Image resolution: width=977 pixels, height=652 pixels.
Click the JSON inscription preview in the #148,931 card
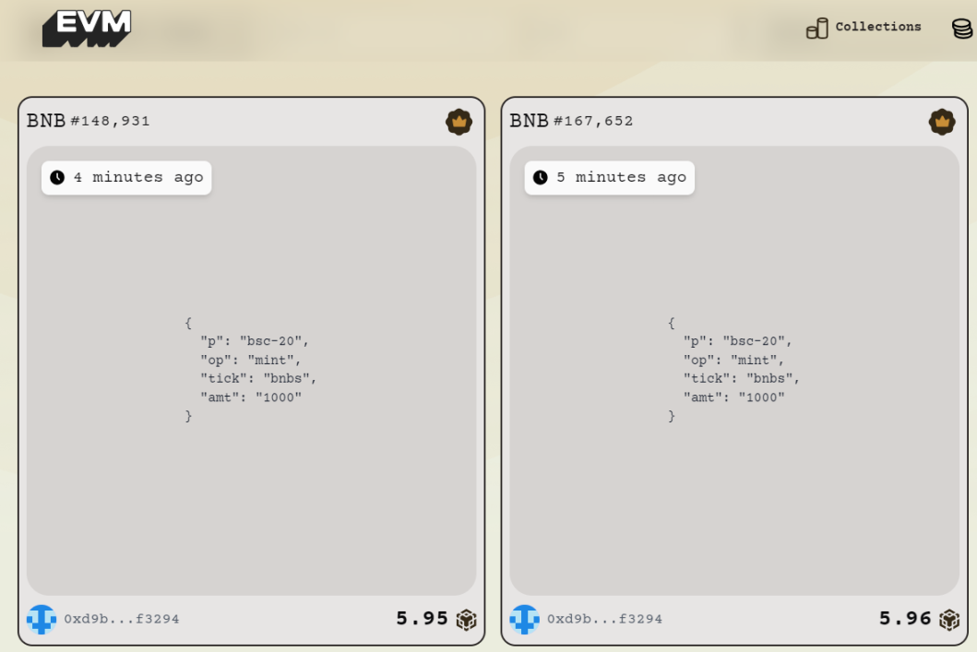[251, 370]
